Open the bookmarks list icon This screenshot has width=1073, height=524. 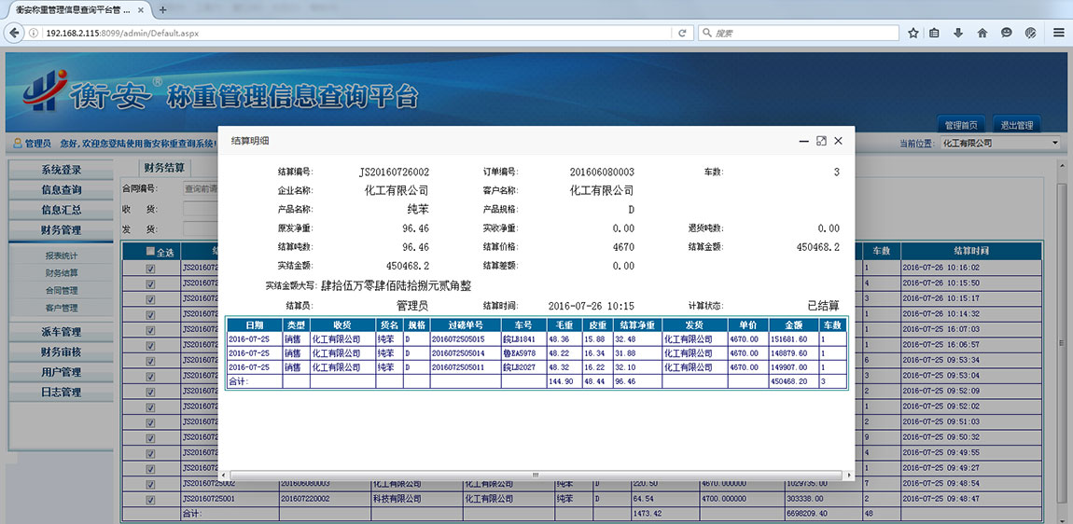935,33
